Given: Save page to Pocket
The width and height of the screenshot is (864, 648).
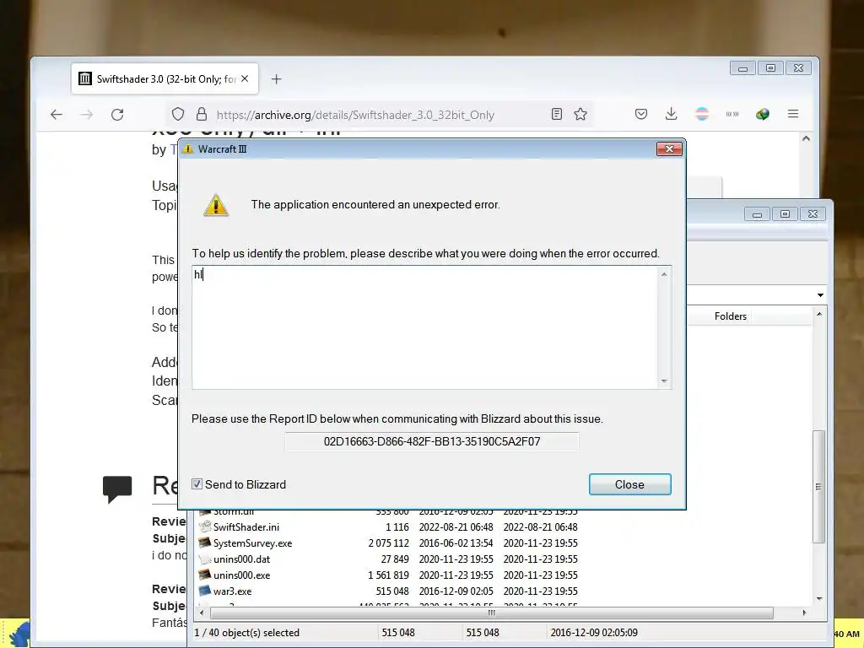Looking at the screenshot, I should point(641,114).
